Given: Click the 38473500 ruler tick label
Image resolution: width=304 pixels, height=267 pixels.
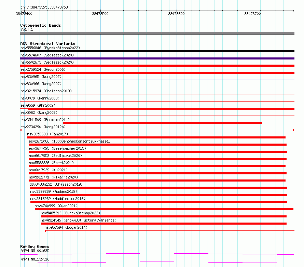Looking at the screenshot, I should (x=100, y=14).
